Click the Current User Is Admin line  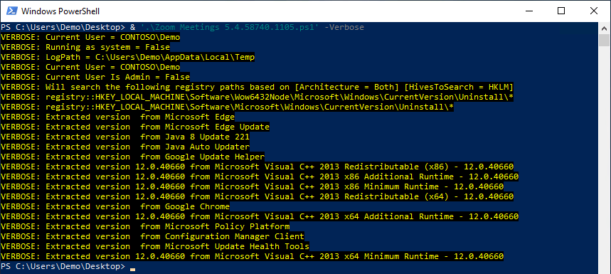95,77
